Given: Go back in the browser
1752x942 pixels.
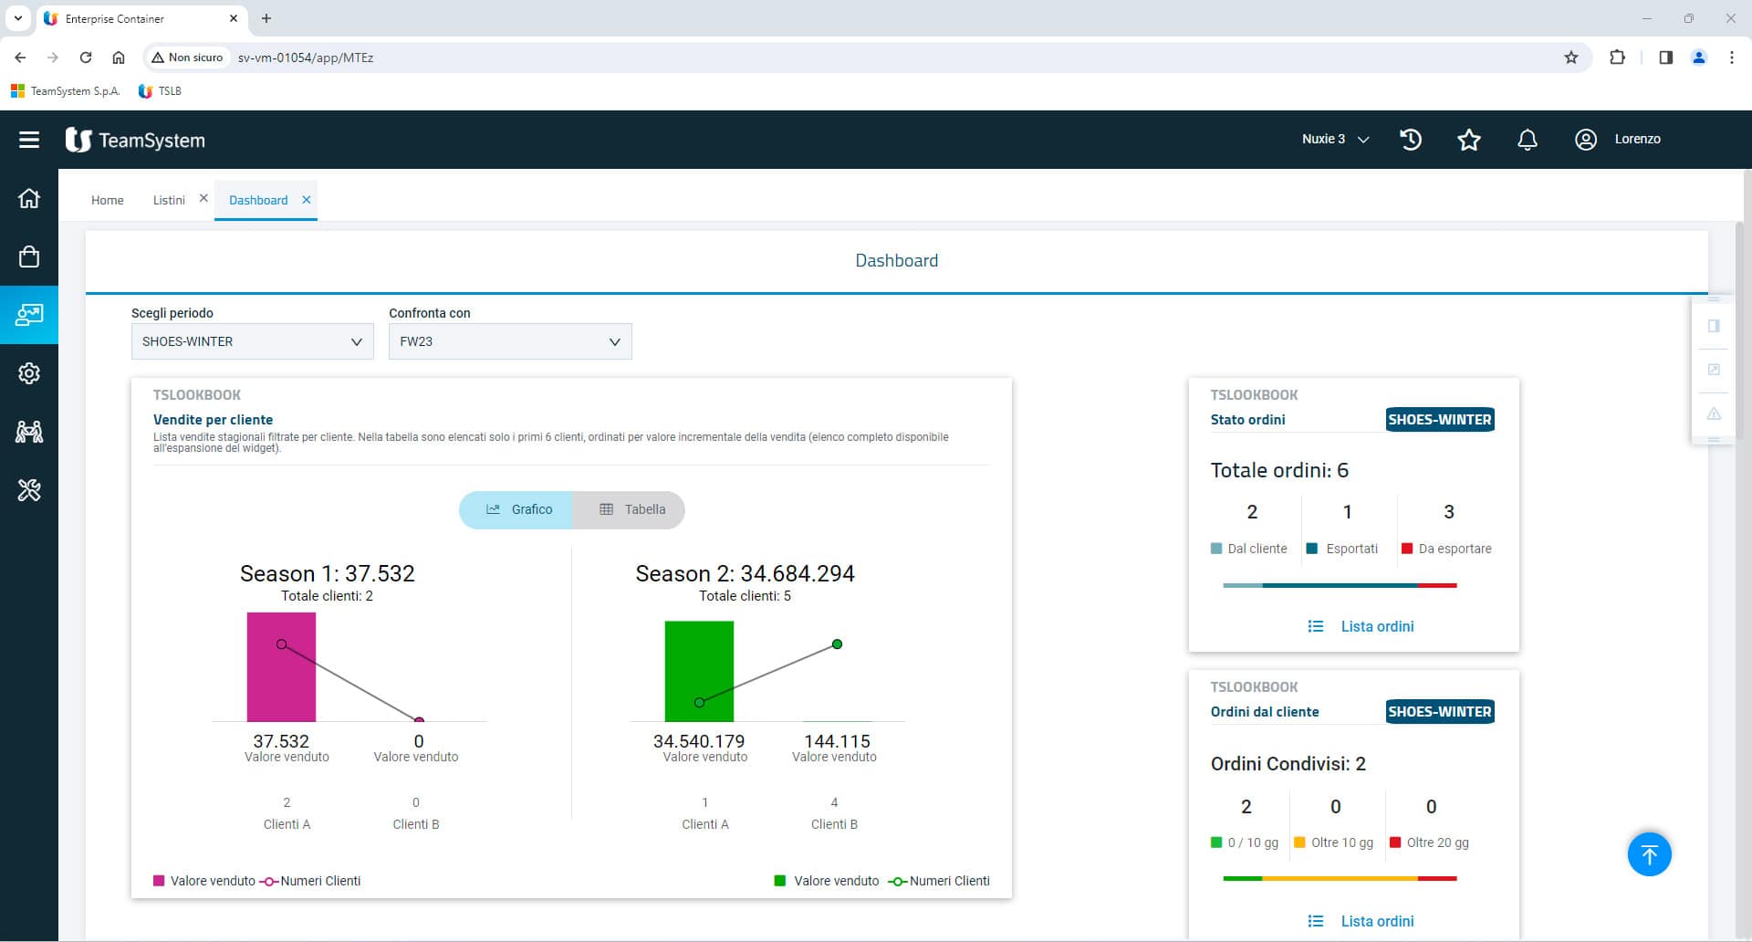Looking at the screenshot, I should [20, 58].
